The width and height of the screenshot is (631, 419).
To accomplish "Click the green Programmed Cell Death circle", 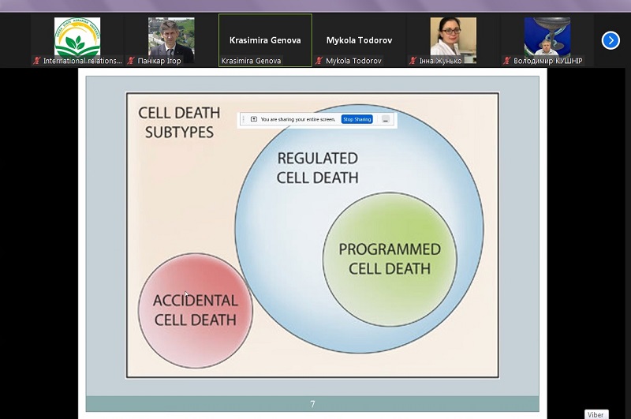I will click(x=390, y=259).
